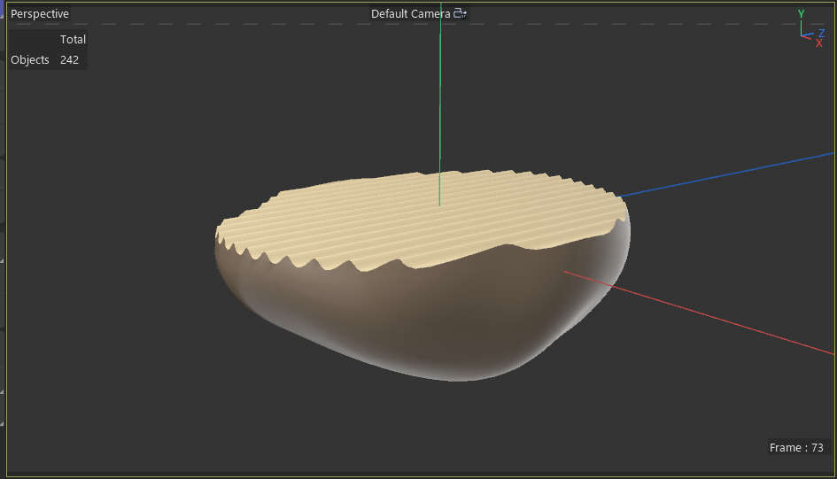Click the green Y axis line

pos(440,106)
